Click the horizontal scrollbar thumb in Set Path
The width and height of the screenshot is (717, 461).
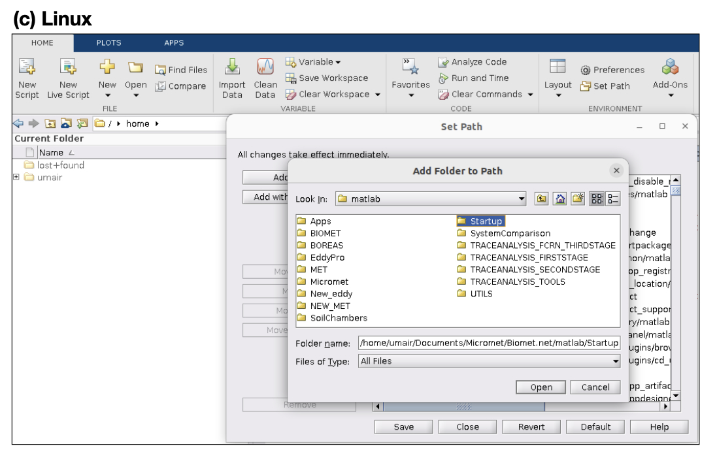464,406
